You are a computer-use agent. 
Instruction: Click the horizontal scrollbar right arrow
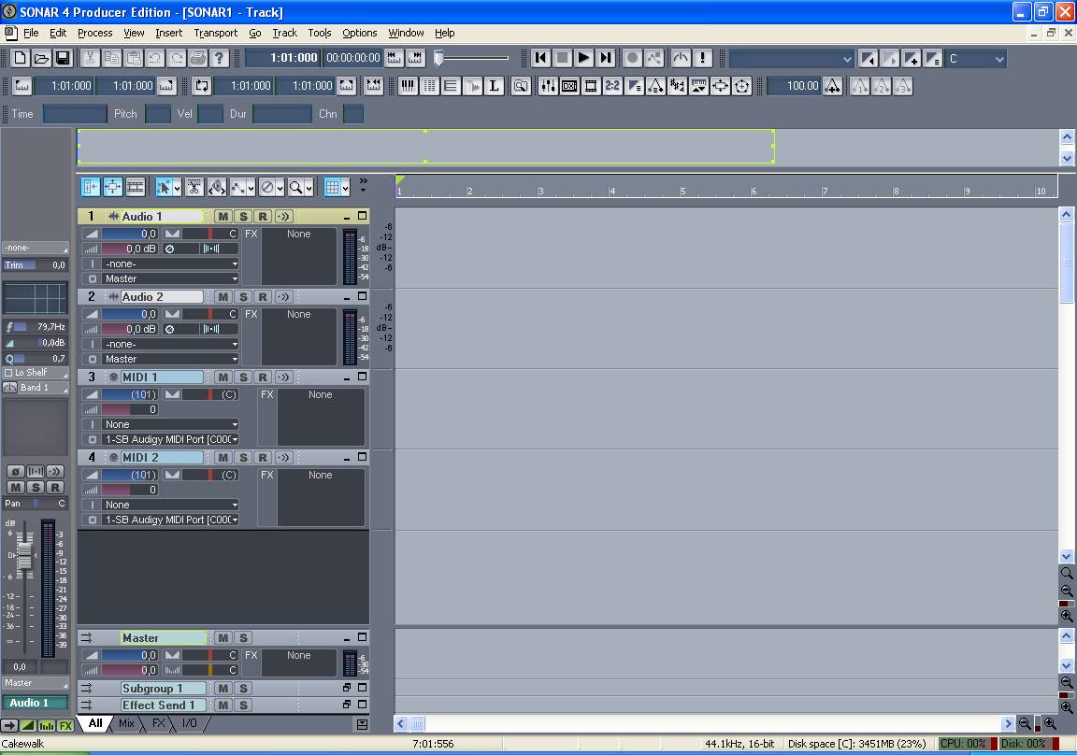coord(1008,723)
